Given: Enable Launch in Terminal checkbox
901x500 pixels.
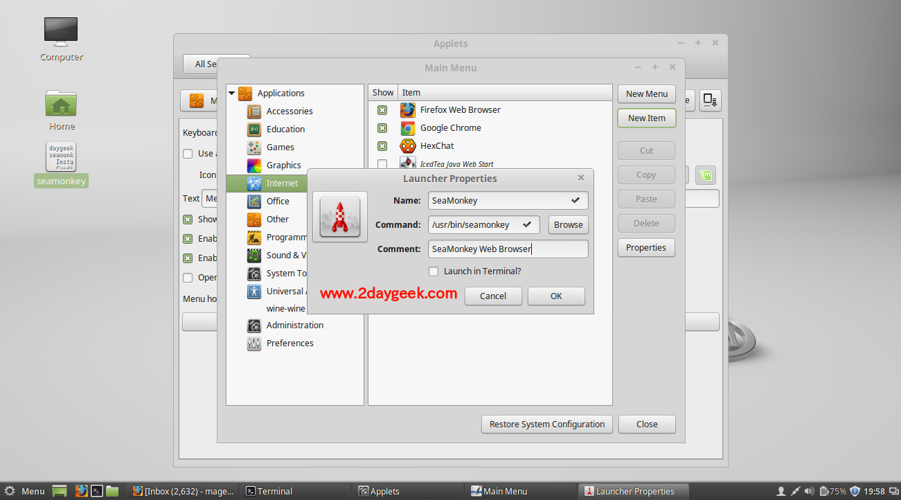Looking at the screenshot, I should pyautogui.click(x=434, y=271).
